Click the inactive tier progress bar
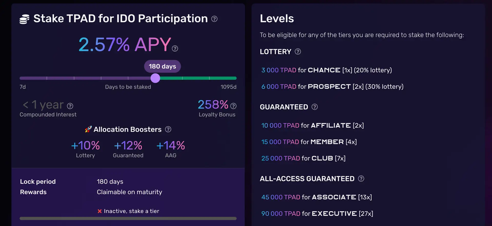 click(128, 218)
